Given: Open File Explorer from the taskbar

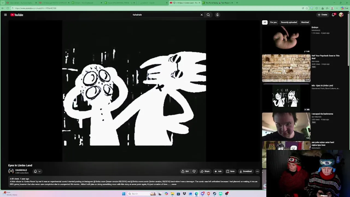Looking at the screenshot, I should point(172,194).
